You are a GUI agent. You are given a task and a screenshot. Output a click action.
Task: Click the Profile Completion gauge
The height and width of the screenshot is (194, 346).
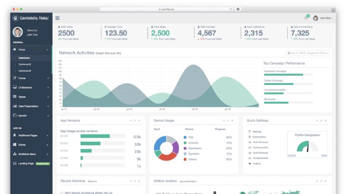tap(308, 146)
